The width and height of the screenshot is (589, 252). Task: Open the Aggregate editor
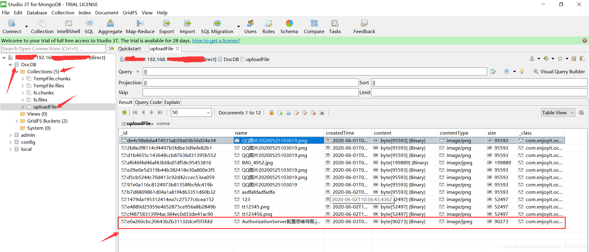pyautogui.click(x=110, y=27)
